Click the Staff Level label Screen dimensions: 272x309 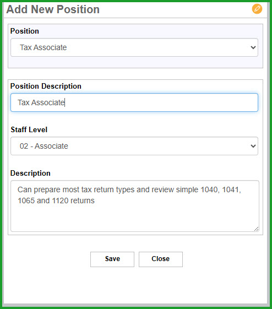(29, 129)
